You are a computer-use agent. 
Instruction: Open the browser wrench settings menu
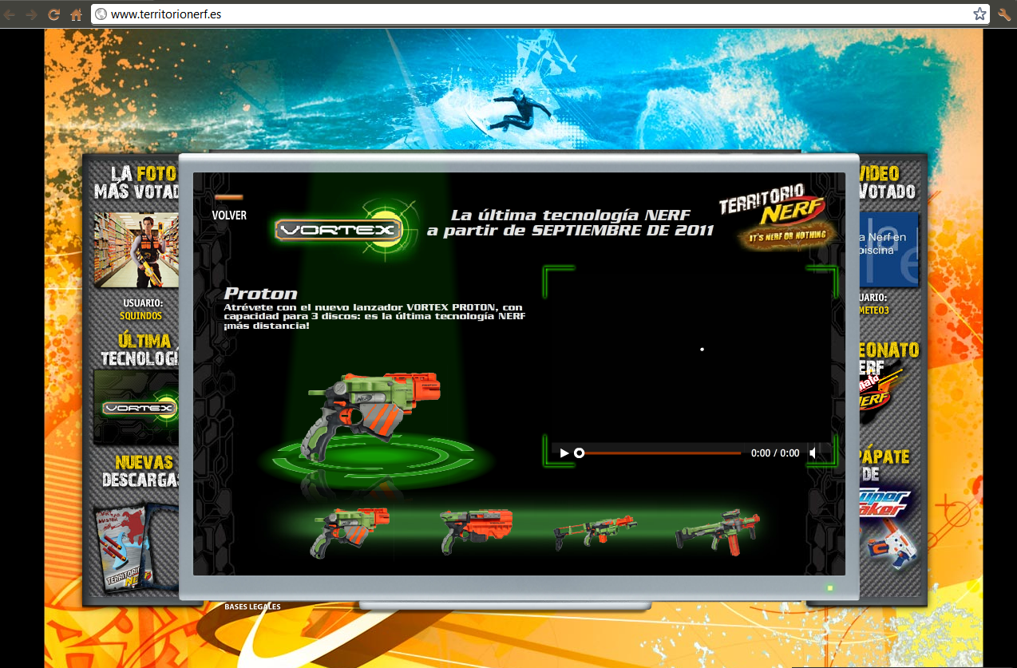(1004, 14)
